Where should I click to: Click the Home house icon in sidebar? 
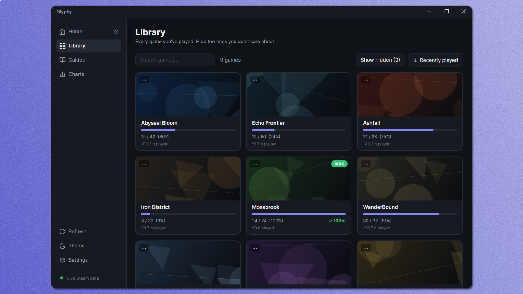coord(62,32)
